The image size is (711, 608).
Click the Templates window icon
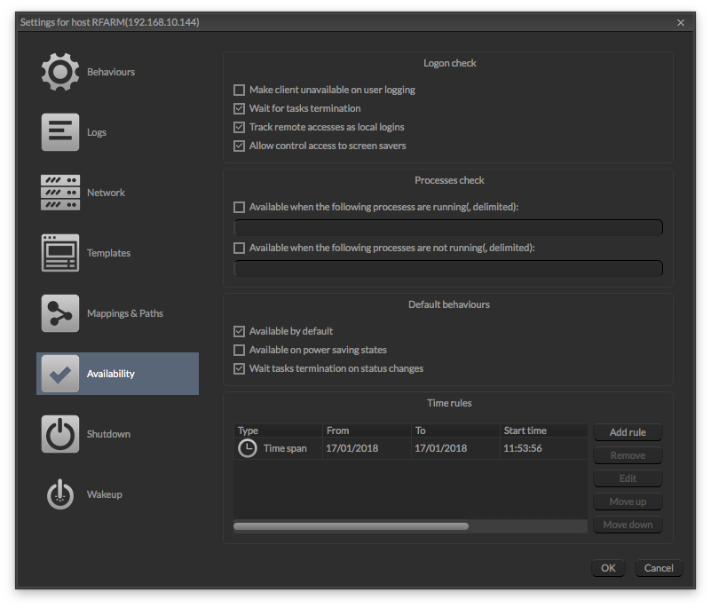[x=60, y=253]
